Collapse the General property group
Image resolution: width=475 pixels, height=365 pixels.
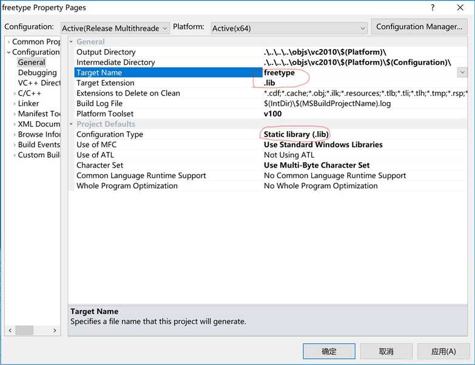click(71, 42)
